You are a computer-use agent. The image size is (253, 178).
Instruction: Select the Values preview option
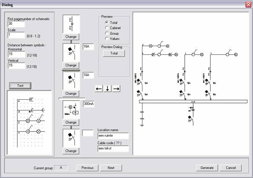tap(107, 39)
